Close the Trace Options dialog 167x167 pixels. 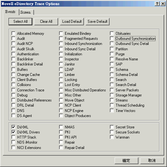163,4
